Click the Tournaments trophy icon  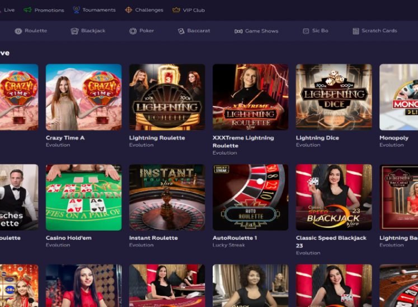[76, 9]
